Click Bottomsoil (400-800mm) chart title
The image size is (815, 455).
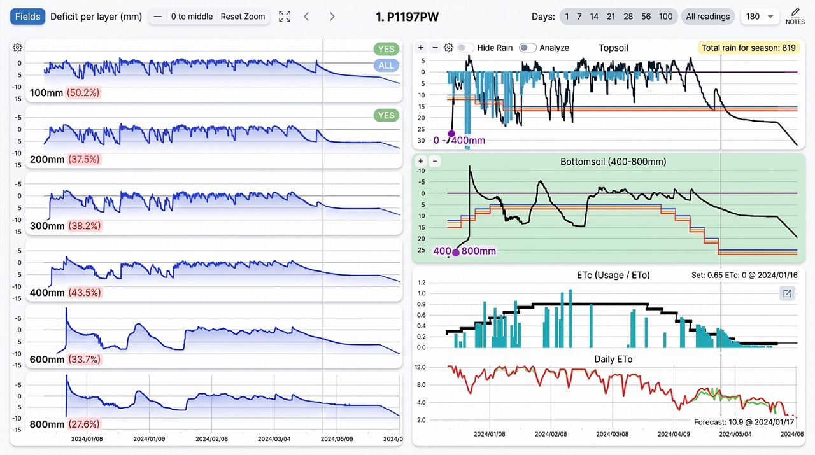click(613, 162)
